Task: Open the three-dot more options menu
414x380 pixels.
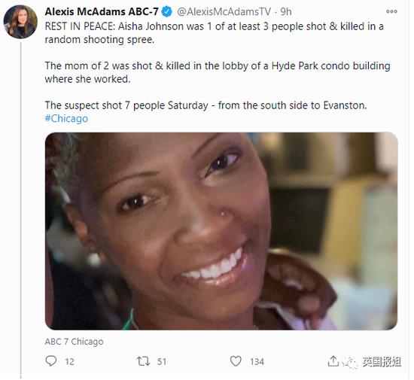Action: (391, 11)
